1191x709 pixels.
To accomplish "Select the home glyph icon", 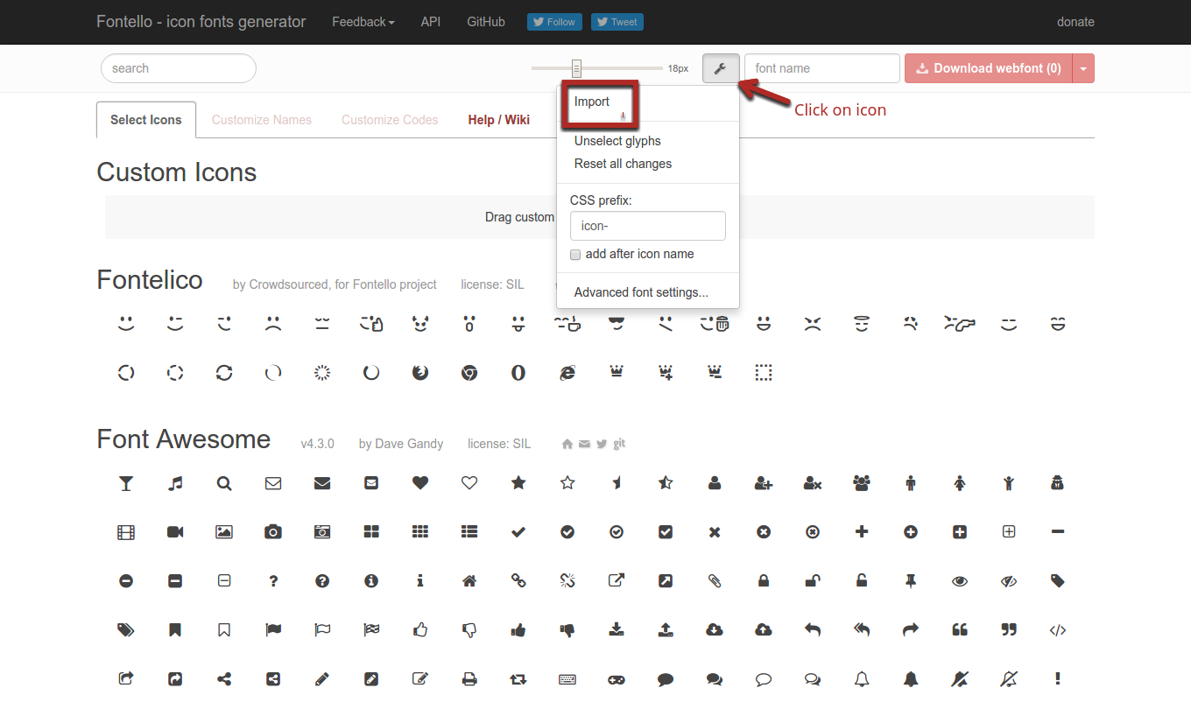I will coord(469,581).
